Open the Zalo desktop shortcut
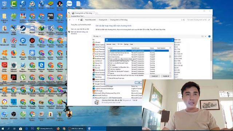This screenshot has width=233, height=131. point(69,4)
